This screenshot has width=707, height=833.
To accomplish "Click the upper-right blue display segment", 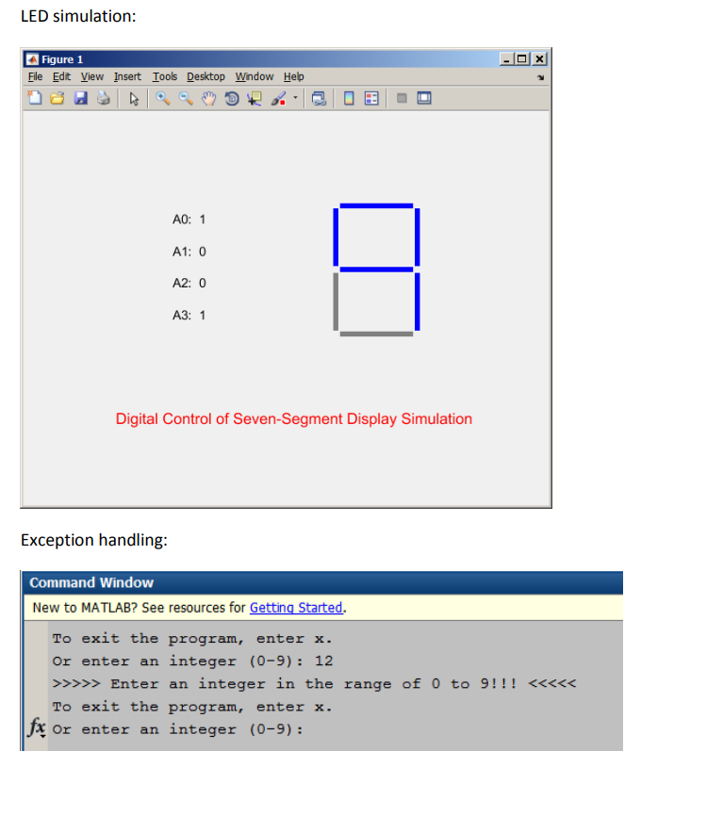I will coord(418,237).
